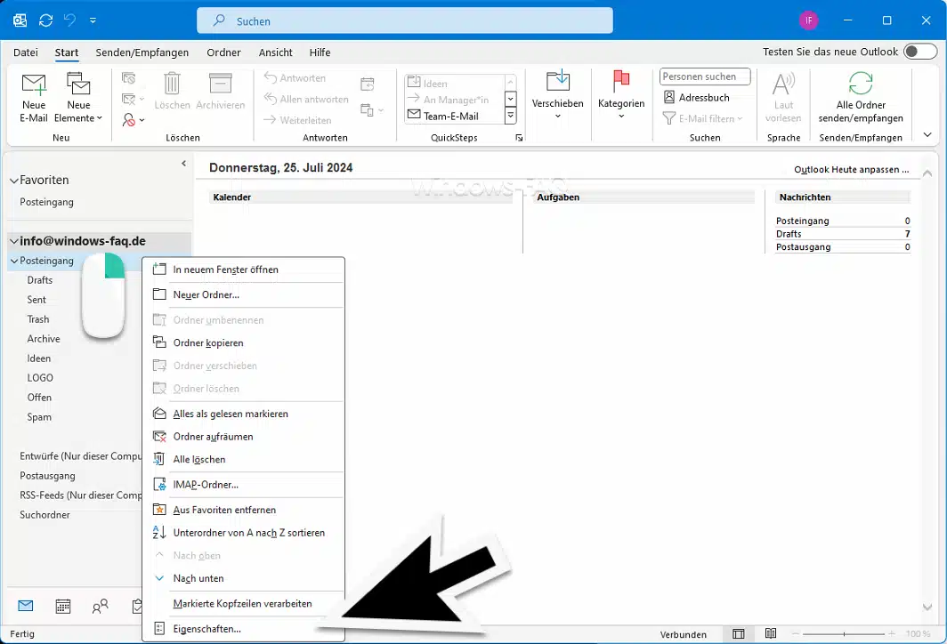Choose Unterordner von A nach Z sortieren
The image size is (947, 644).
243,533
